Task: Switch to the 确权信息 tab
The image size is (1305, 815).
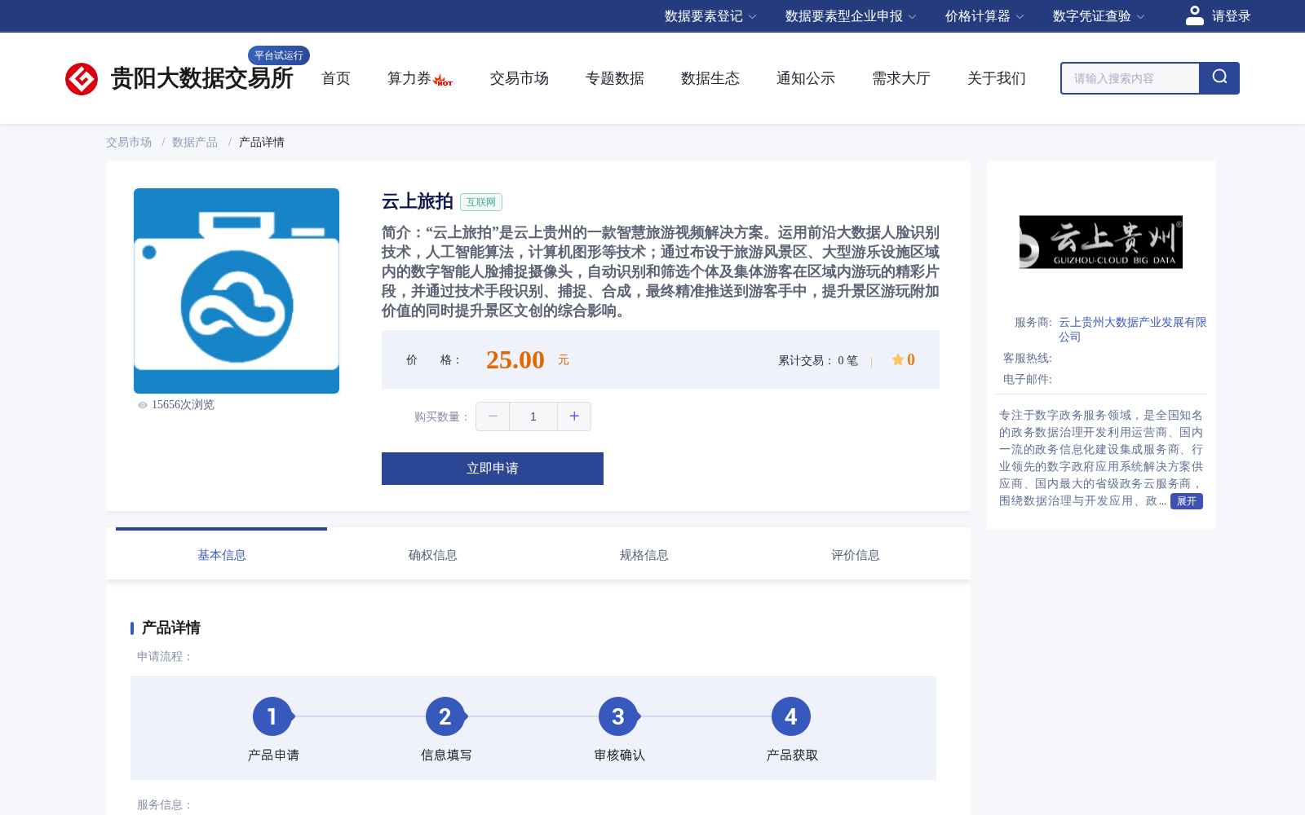Action: (x=433, y=555)
